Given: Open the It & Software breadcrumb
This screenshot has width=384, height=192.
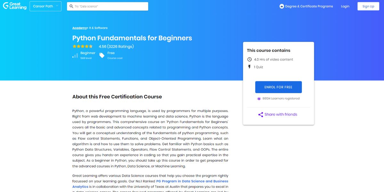Looking at the screenshot, I should coord(98,28).
